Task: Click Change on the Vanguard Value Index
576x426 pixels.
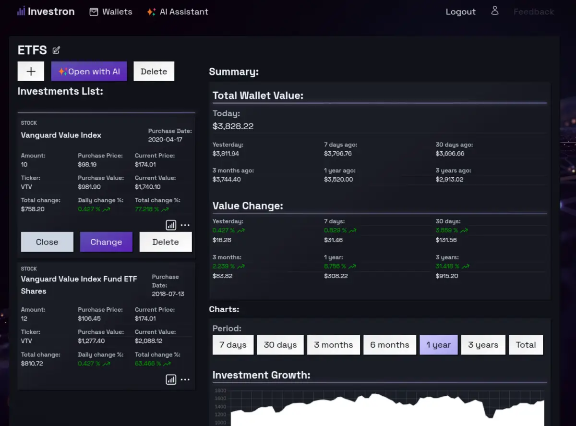Action: (106, 242)
